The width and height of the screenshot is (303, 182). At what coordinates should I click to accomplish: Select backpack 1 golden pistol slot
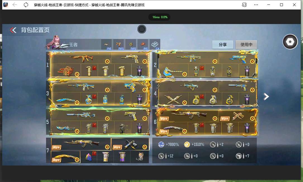130,58
